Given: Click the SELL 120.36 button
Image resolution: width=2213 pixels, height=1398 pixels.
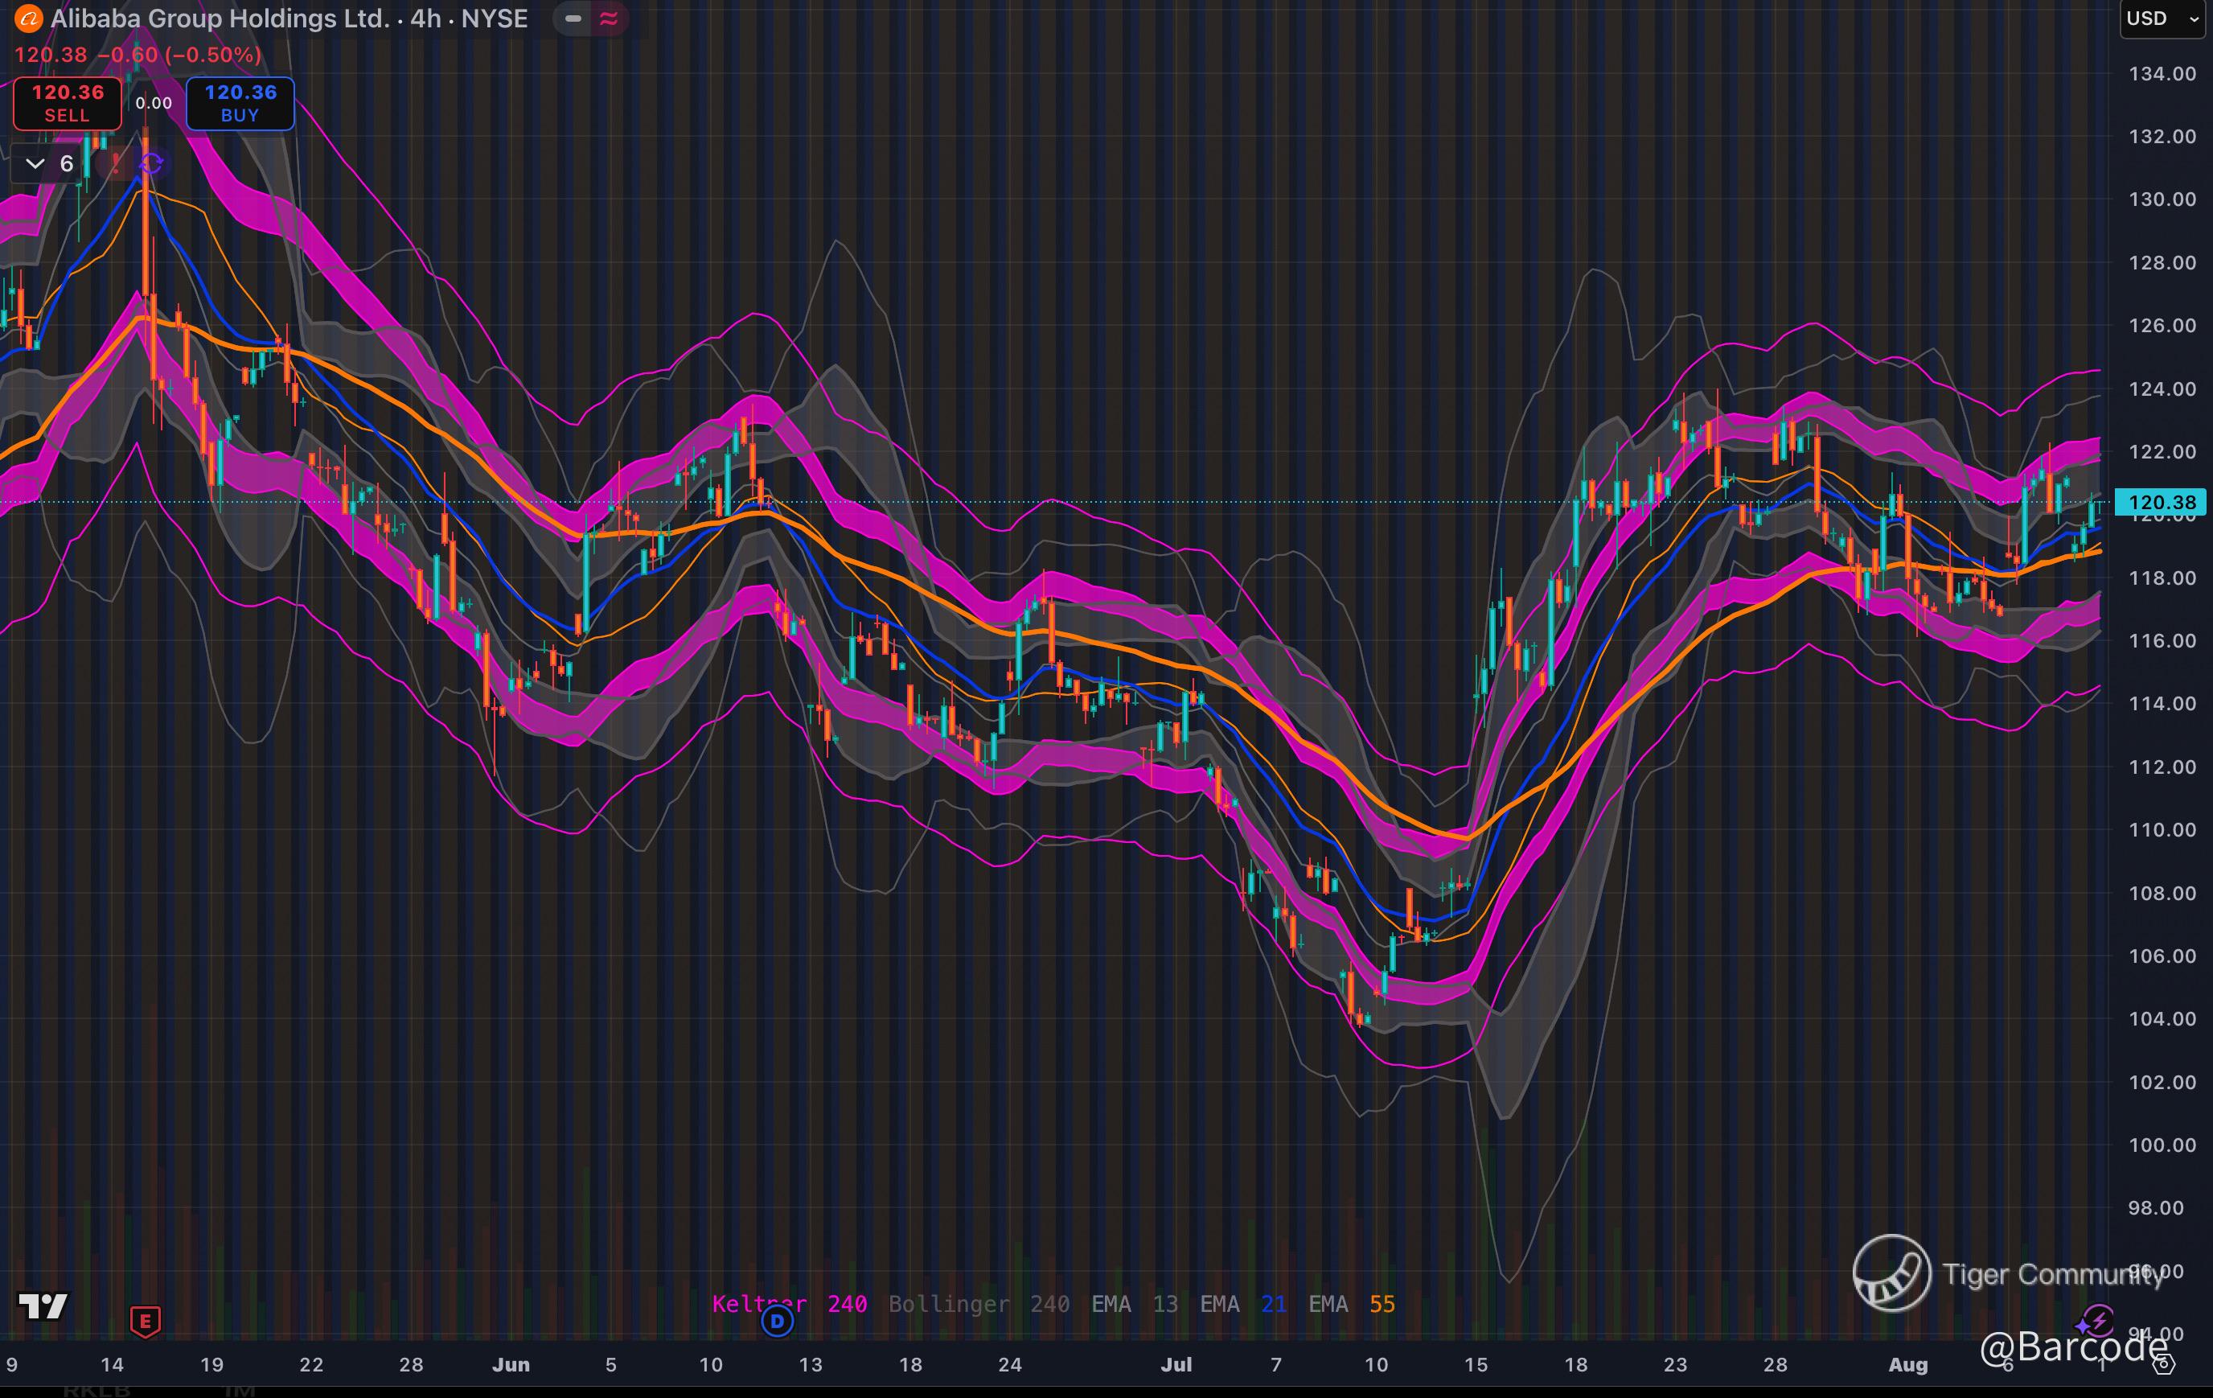Looking at the screenshot, I should (x=67, y=103).
